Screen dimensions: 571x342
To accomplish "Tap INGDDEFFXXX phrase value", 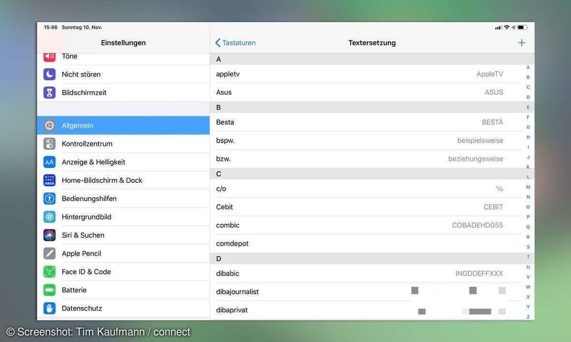I will 479,274.
